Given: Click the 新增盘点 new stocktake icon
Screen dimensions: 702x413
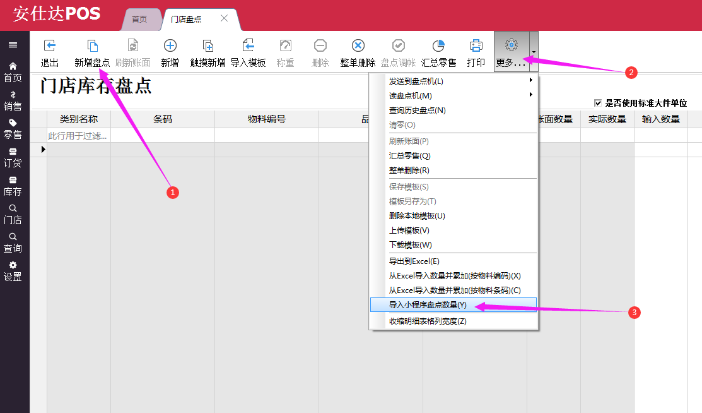Looking at the screenshot, I should click(x=92, y=46).
